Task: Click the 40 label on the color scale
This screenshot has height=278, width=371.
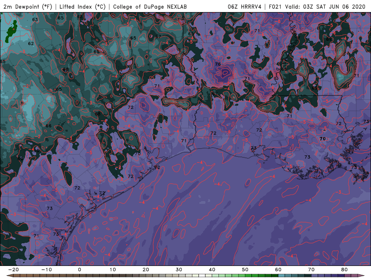Action: coord(212,270)
